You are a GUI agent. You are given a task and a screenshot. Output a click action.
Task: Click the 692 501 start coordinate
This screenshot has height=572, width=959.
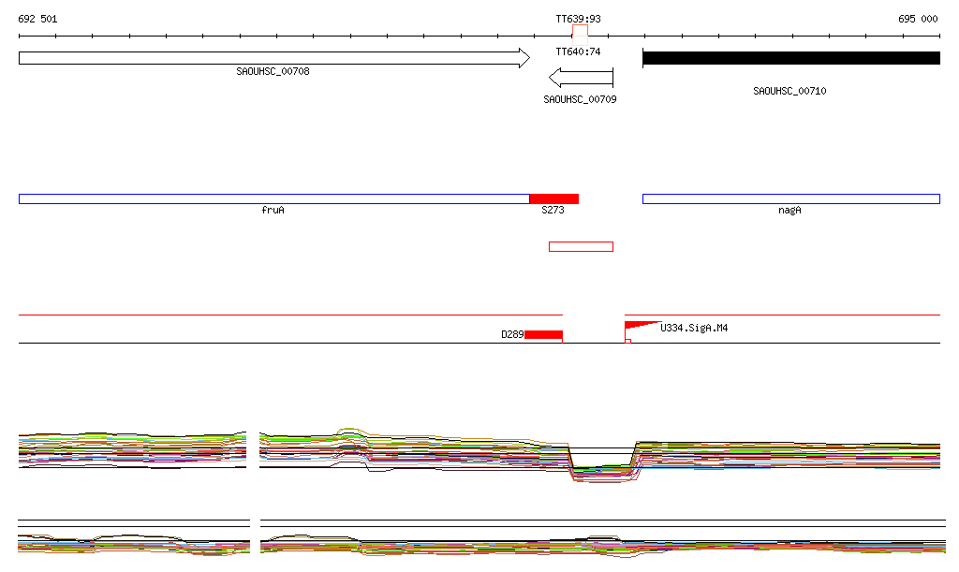coord(37,19)
